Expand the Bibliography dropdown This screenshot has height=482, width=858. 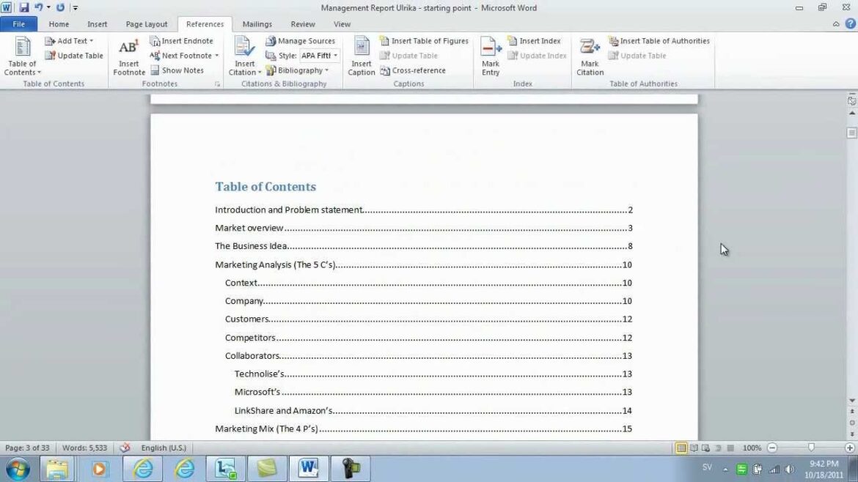coord(297,70)
